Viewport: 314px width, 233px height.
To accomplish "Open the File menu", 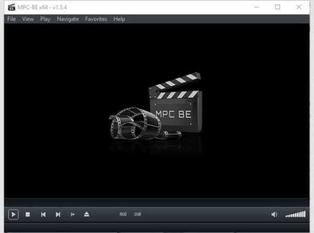I will click(x=12, y=19).
